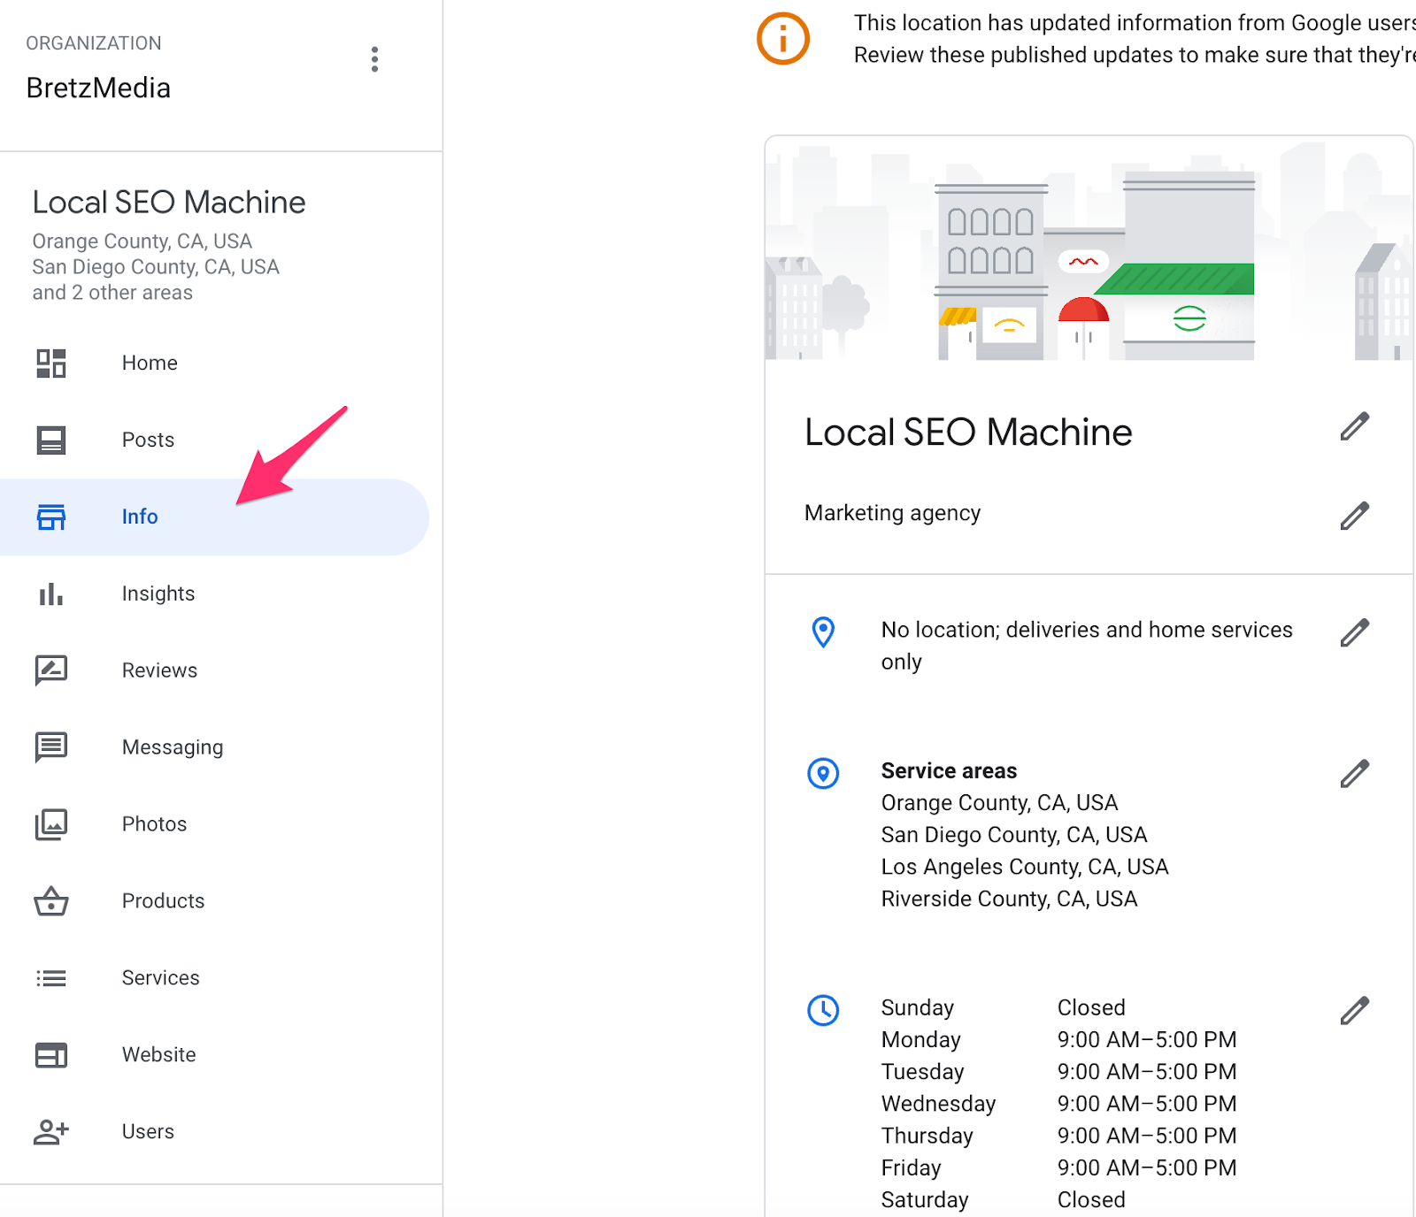Click the Info storefront icon
The image size is (1416, 1217).
51,517
